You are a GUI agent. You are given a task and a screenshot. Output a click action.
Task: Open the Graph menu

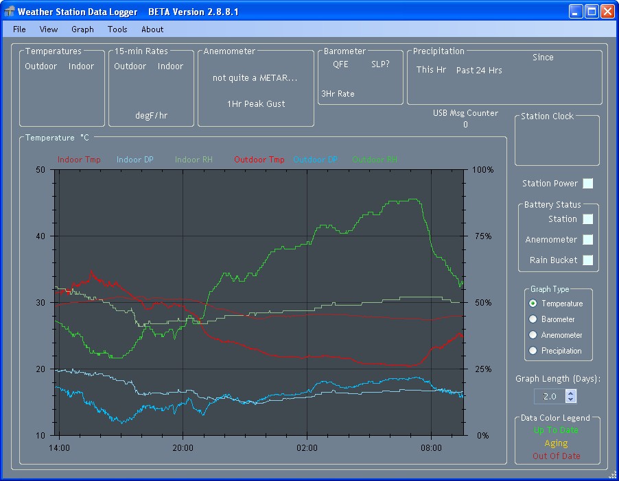click(82, 29)
